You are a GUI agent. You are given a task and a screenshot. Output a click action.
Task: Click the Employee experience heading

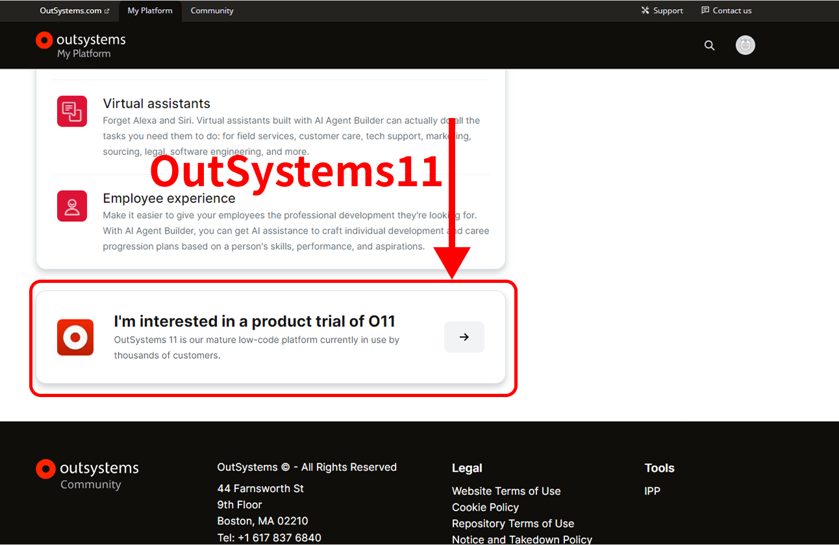pyautogui.click(x=169, y=199)
